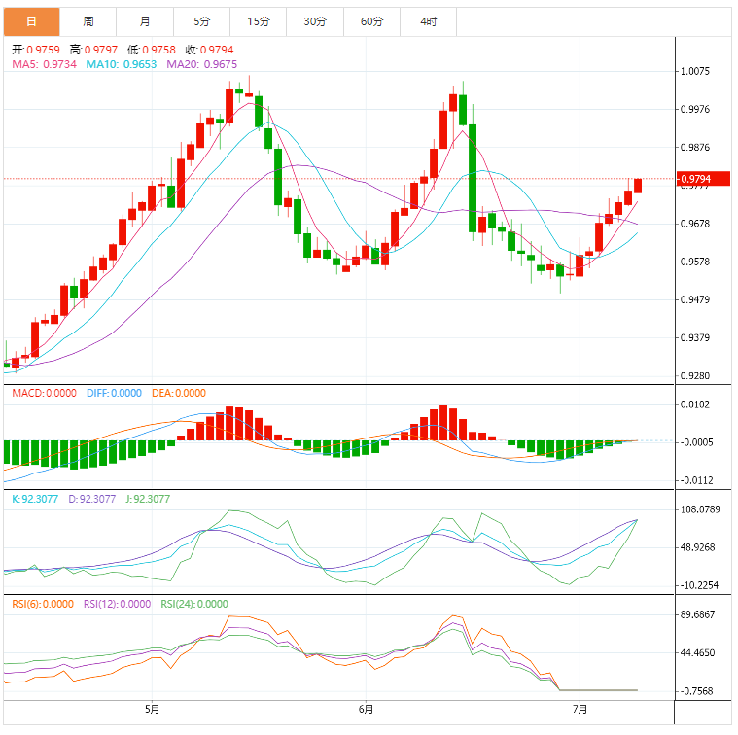Open the 15分 interval tab
The height and width of the screenshot is (735, 738).
259,21
